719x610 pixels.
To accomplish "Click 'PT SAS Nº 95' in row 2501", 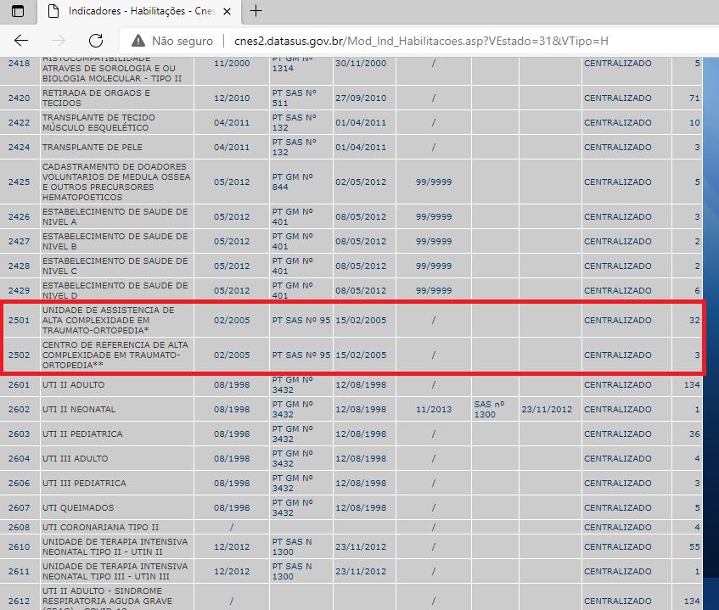I will (301, 321).
